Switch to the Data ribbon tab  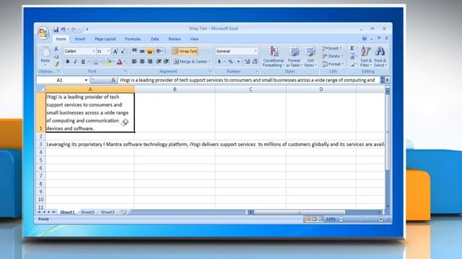tap(154, 39)
